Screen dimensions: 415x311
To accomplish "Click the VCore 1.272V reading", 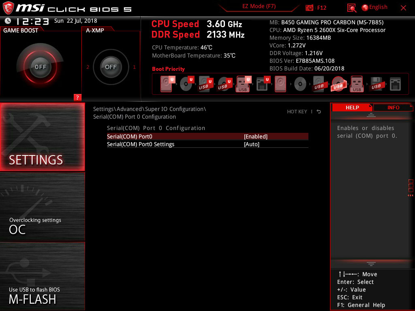I will click(x=287, y=45).
